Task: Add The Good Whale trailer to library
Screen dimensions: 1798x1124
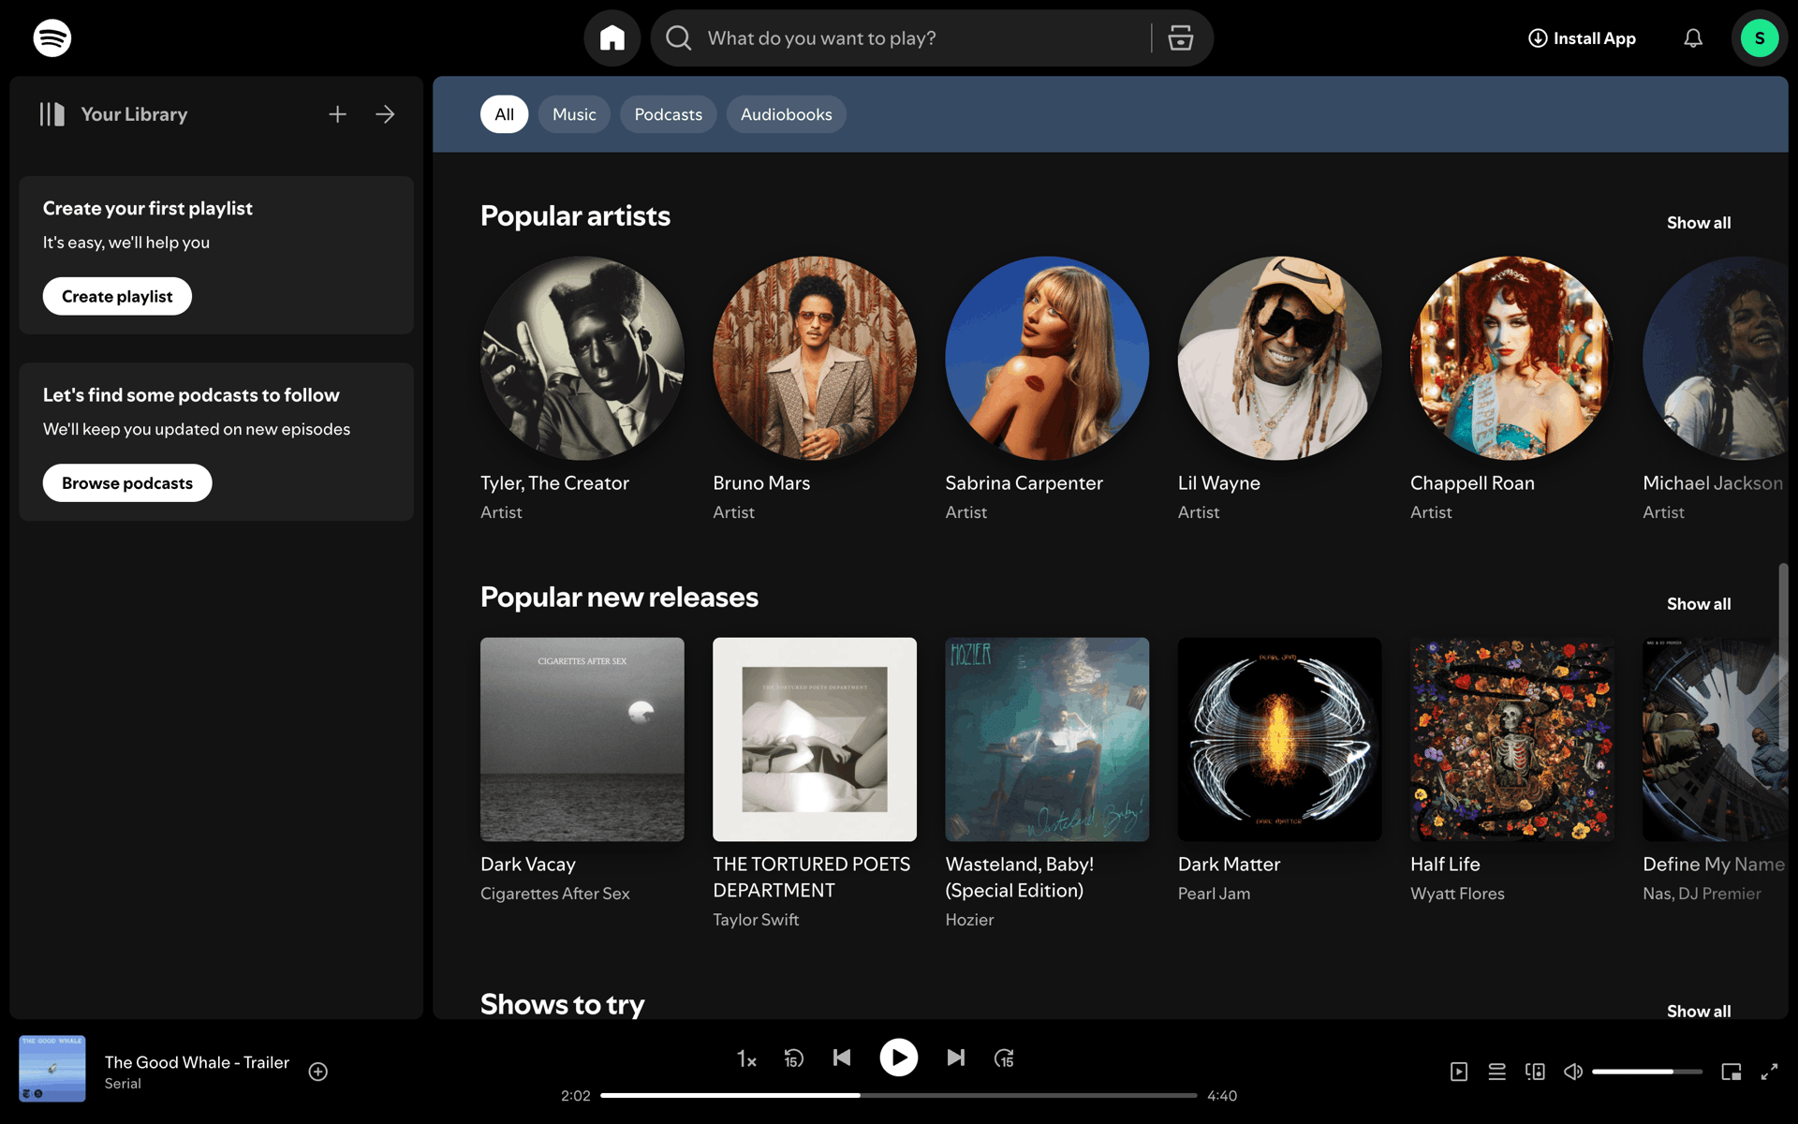Action: click(318, 1072)
